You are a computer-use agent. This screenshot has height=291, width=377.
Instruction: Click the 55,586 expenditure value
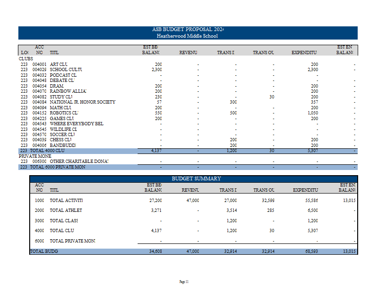point(311,201)
